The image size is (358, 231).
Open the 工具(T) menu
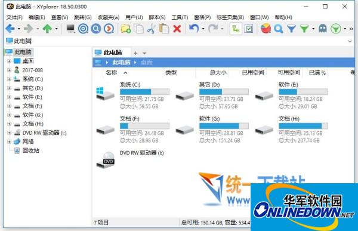[x=180, y=17]
